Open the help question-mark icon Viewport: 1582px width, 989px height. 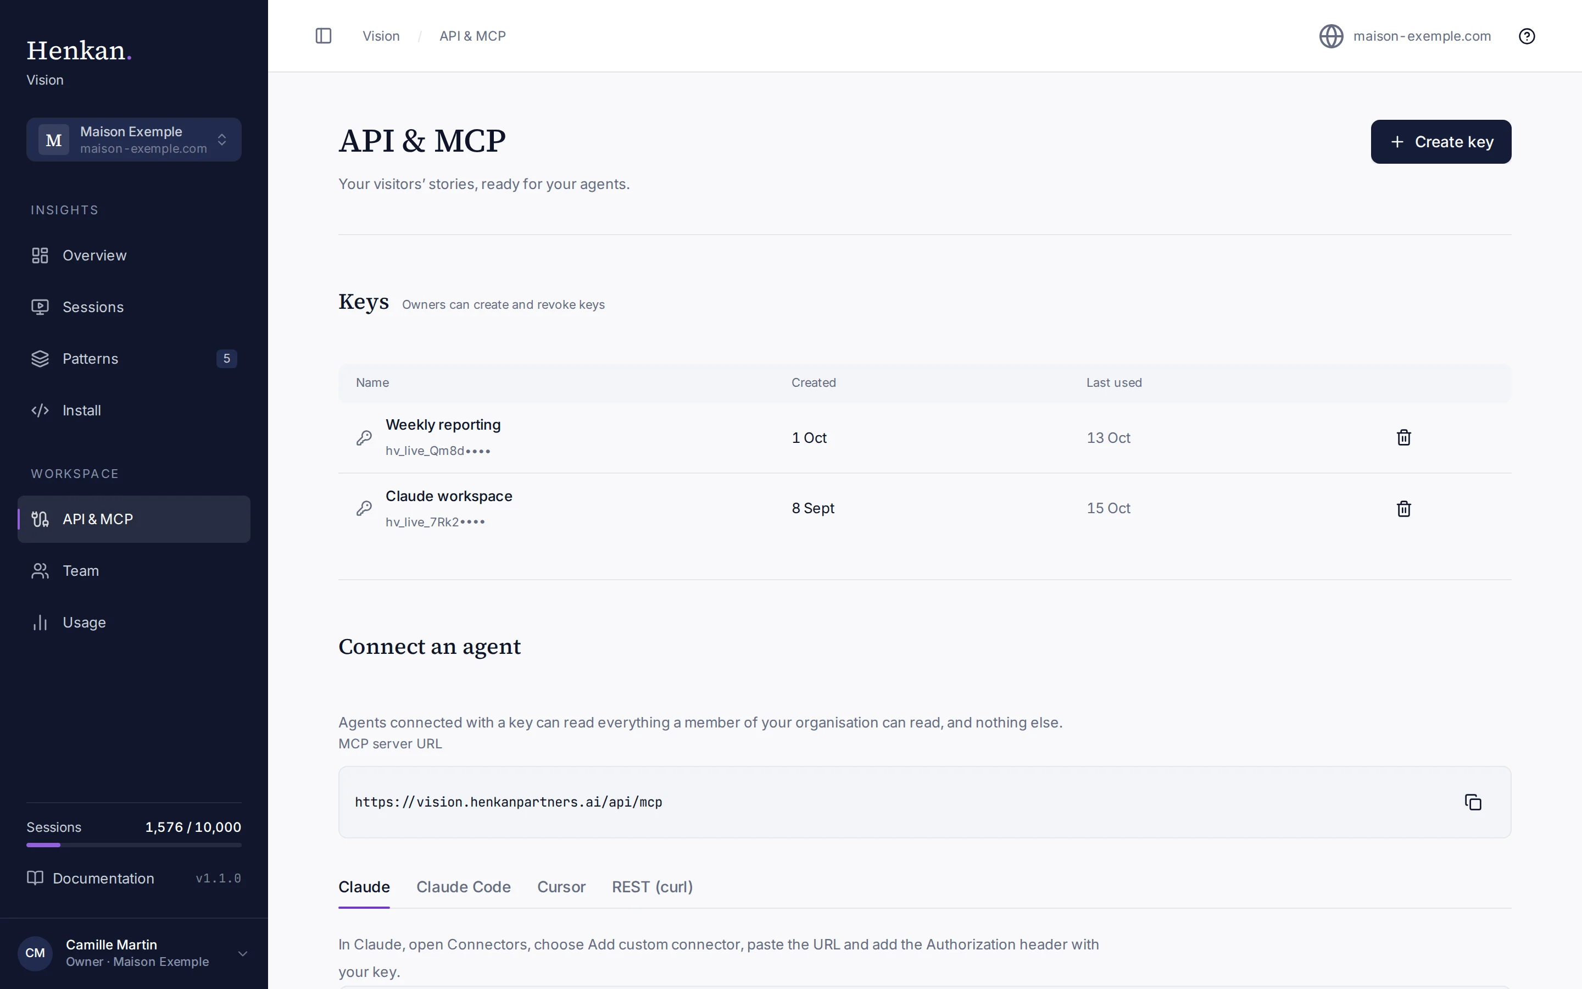[x=1527, y=36]
